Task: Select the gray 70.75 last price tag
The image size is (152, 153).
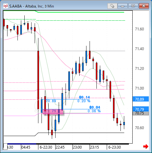Action: (141, 113)
